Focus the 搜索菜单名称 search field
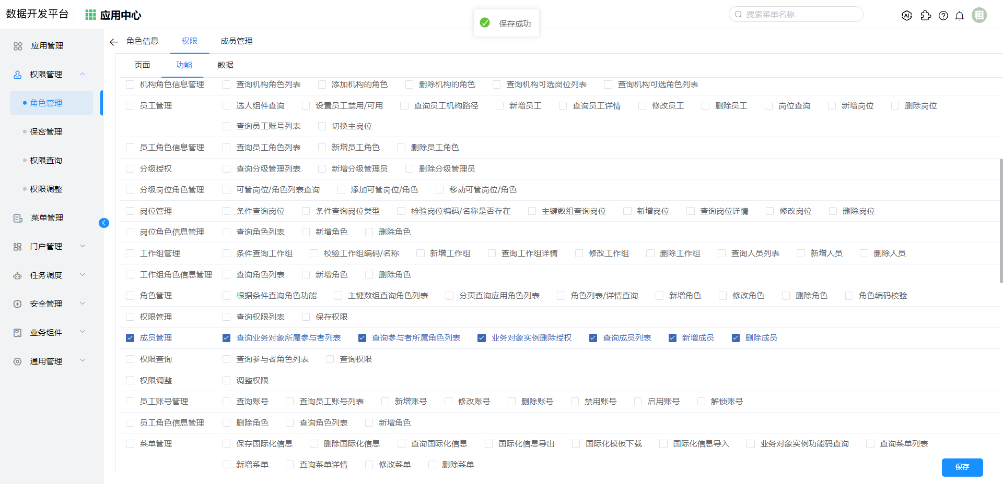This screenshot has height=484, width=1003. pos(799,15)
